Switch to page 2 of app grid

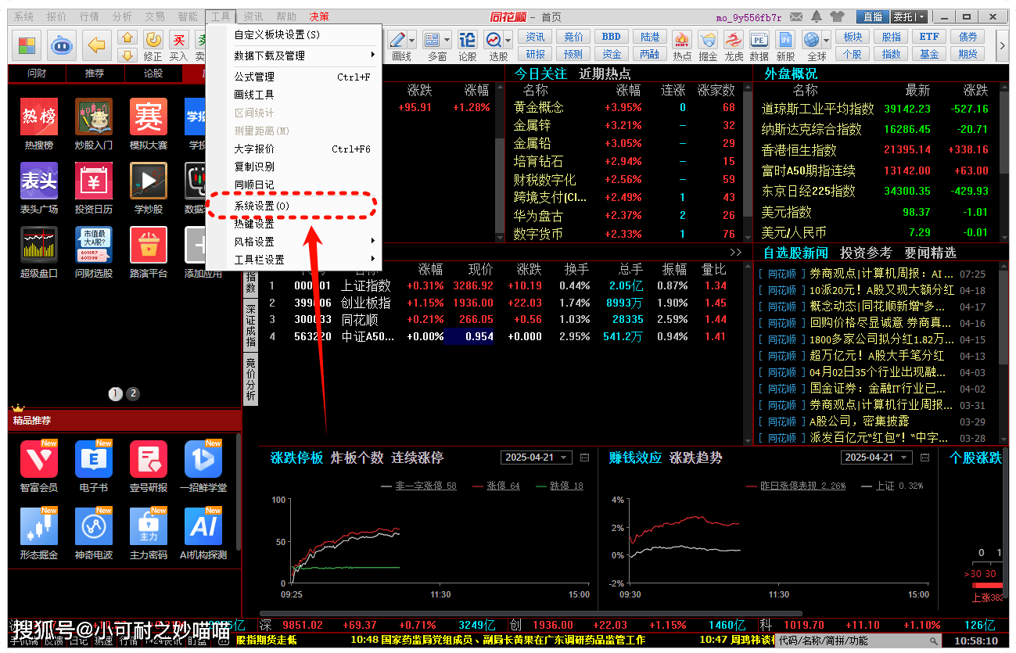point(133,393)
